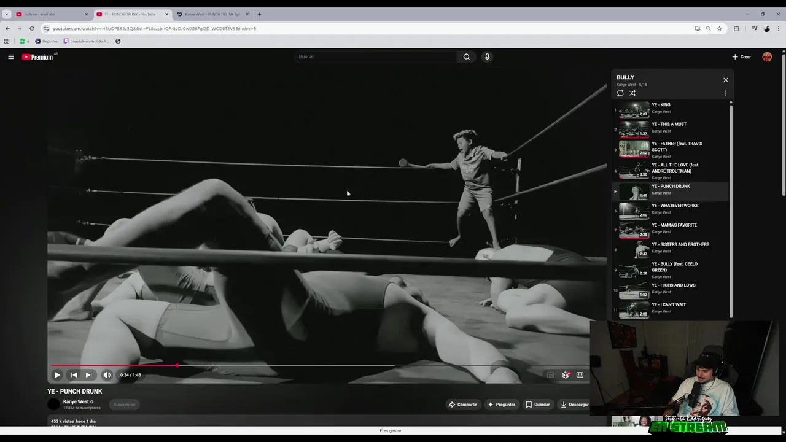Close the BULLY playlist panel
Image resolution: width=786 pixels, height=442 pixels.
click(725, 80)
